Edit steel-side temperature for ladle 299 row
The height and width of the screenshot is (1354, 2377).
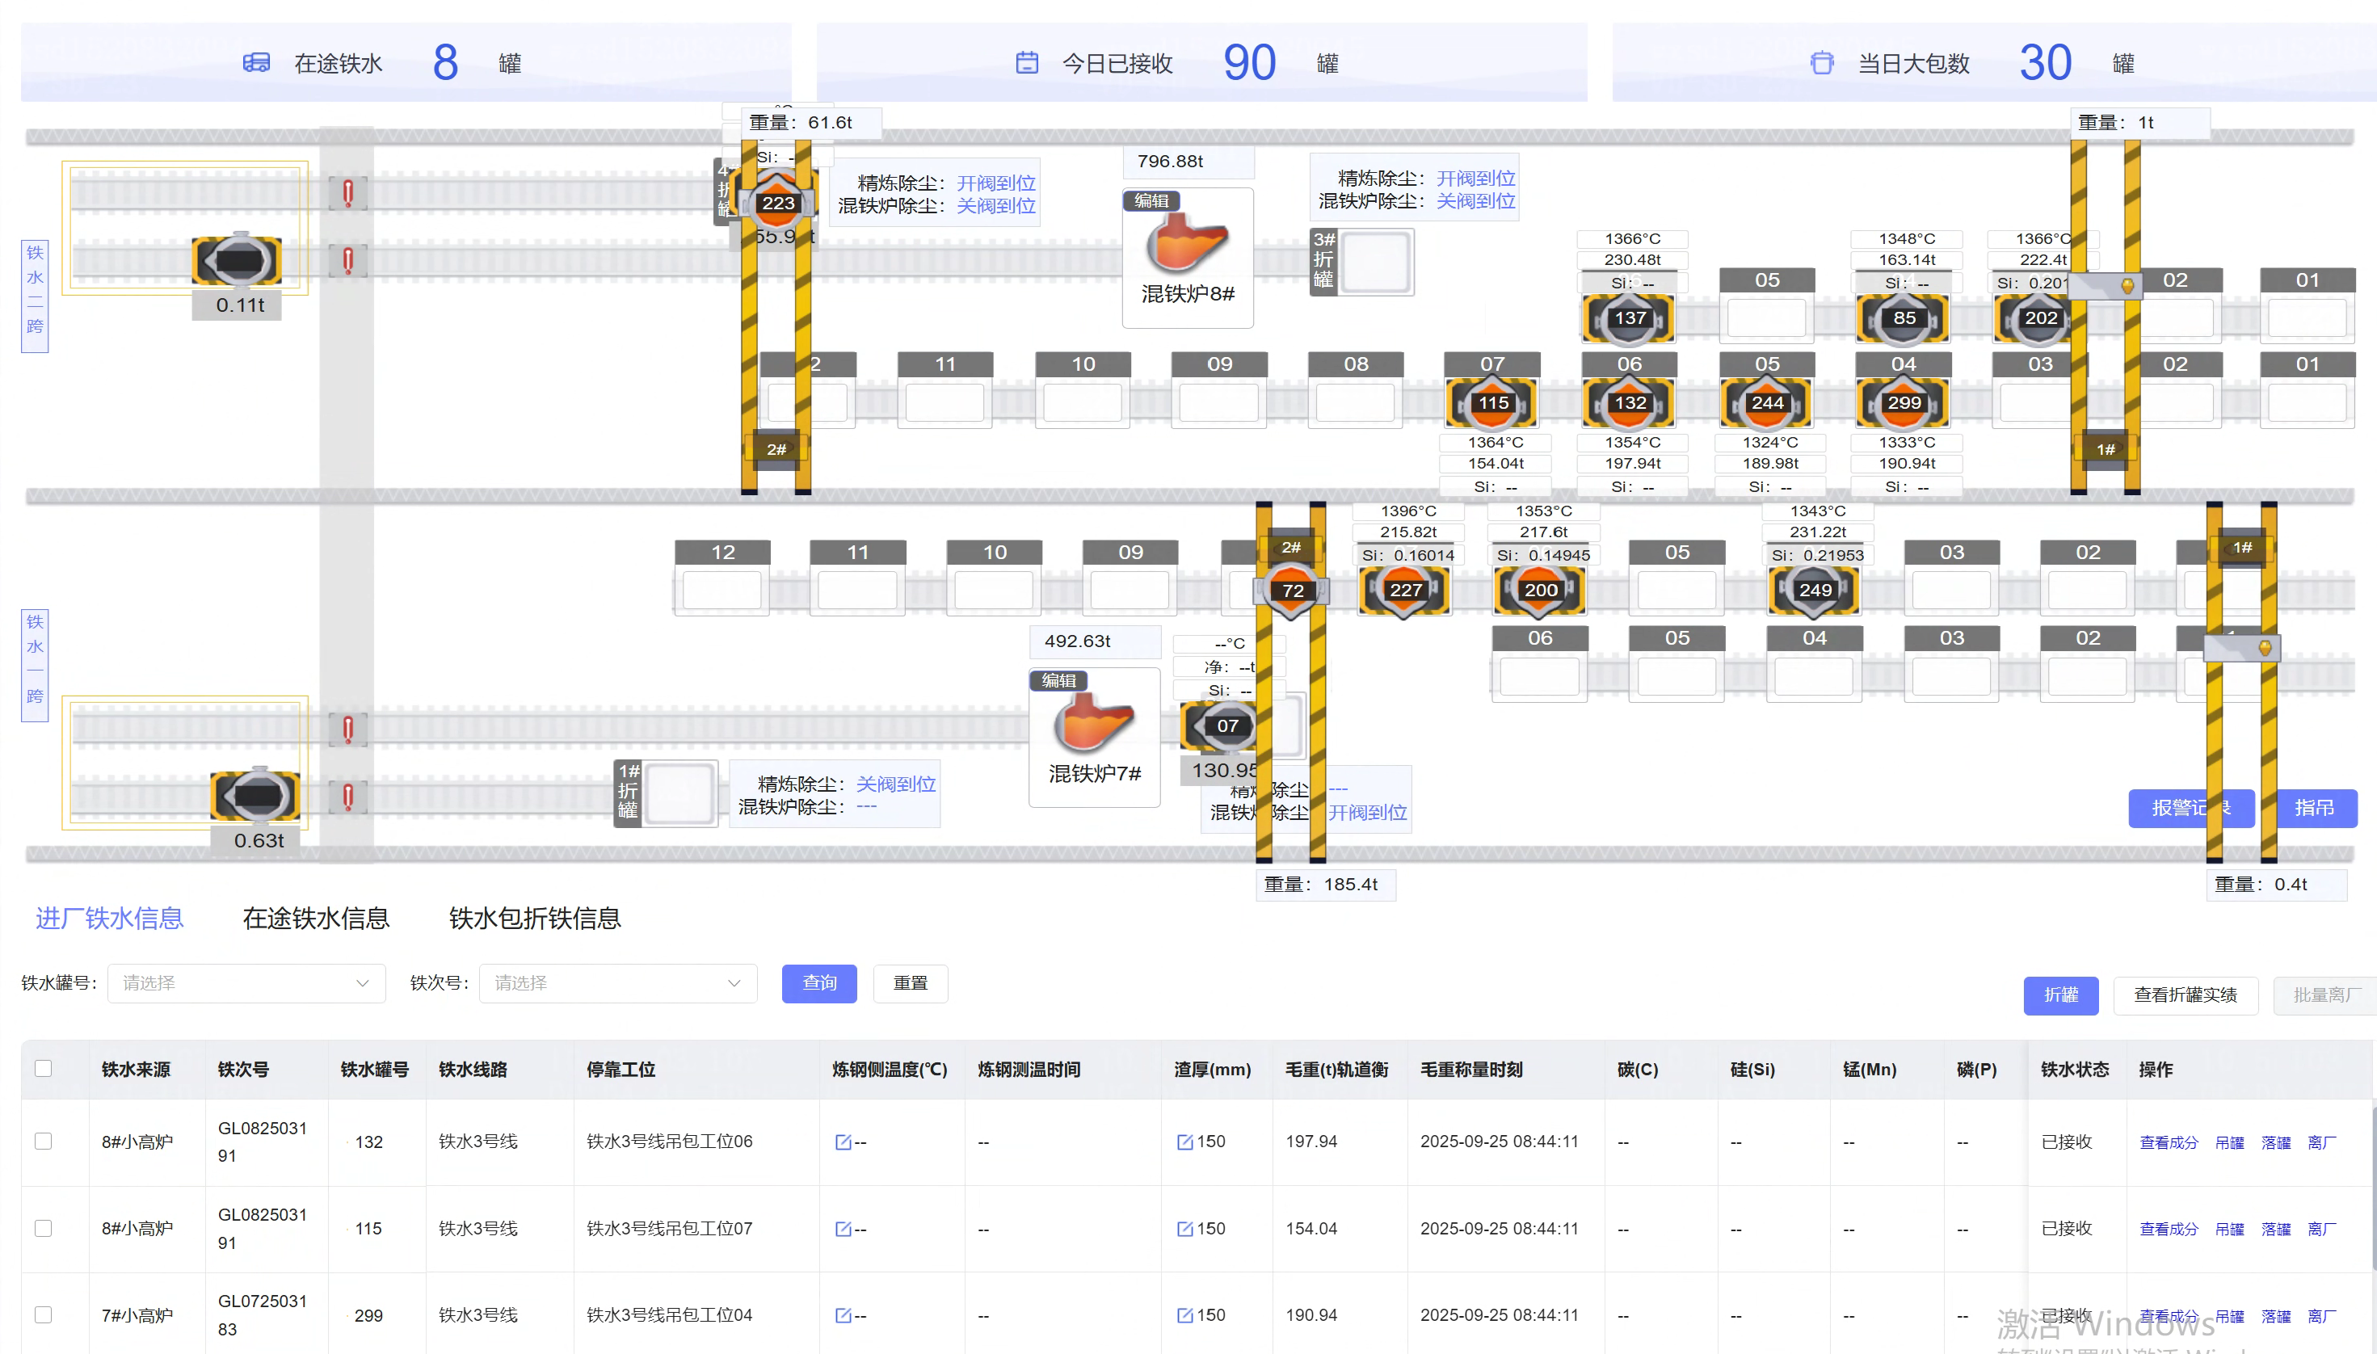843,1315
